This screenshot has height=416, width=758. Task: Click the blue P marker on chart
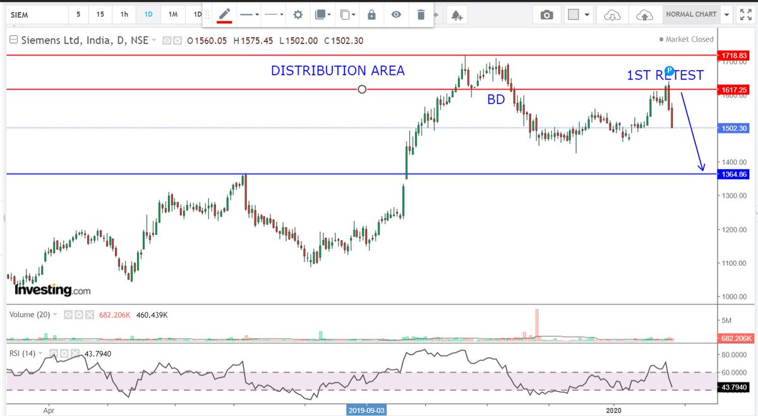point(670,71)
